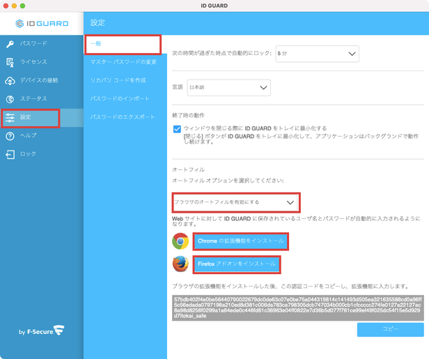The height and width of the screenshot is (359, 429).
Task: Open マスター パスワードの変更 settings tab
Action: (x=125, y=62)
